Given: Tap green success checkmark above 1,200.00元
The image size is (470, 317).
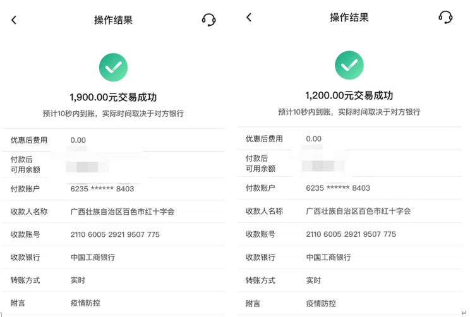Looking at the screenshot, I should point(349,65).
